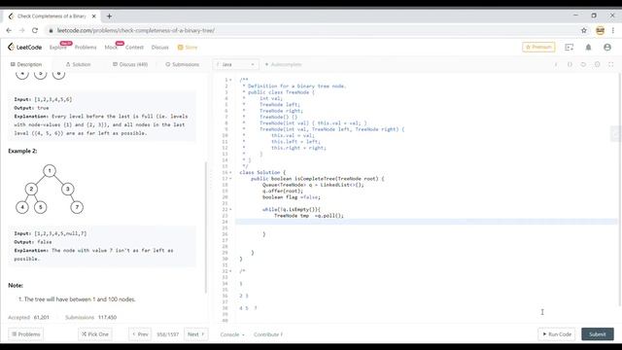Viewport: 622px width, 350px height.
Task: Click the Example 2 heading
Action: pyautogui.click(x=22, y=151)
